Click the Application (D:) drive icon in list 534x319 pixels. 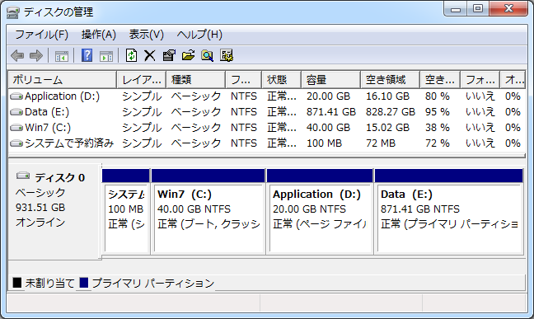[16, 96]
